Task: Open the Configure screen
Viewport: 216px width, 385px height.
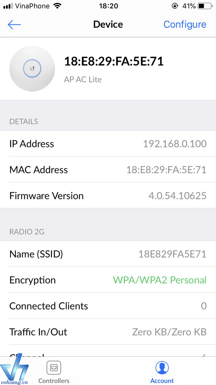Action: (185, 24)
